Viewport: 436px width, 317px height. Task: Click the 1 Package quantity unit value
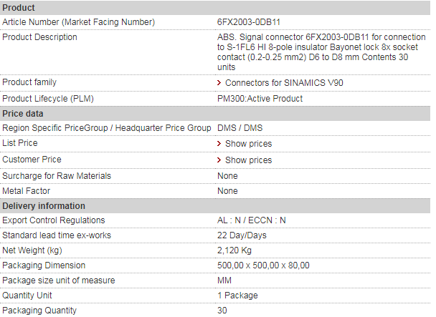pyautogui.click(x=237, y=296)
